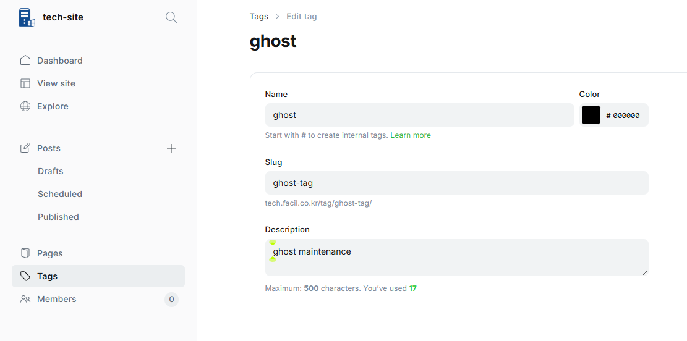Viewport: 687px width, 341px height.
Task: Click the Tags breadcrumb link
Action: [258, 16]
